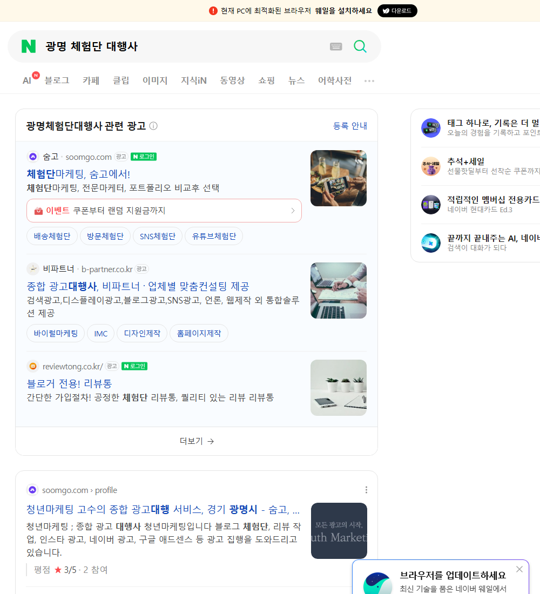540x594 pixels.
Task: Switch to the 어학사전 tab
Action: pos(335,80)
